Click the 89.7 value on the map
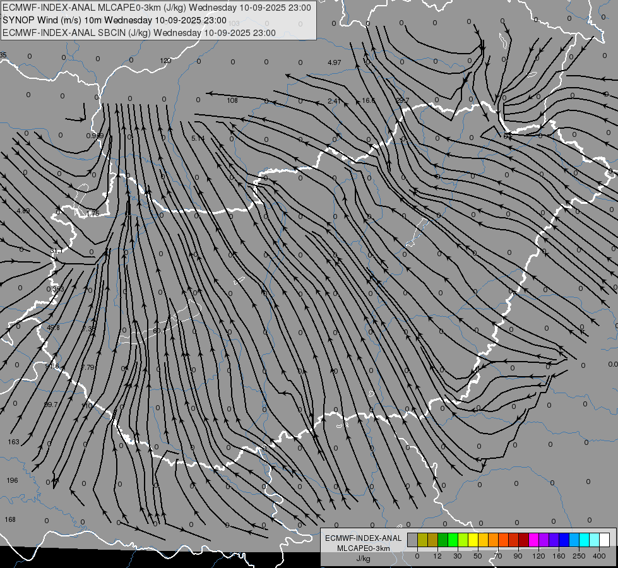Viewport: 618px width, 568px height. 51,405
